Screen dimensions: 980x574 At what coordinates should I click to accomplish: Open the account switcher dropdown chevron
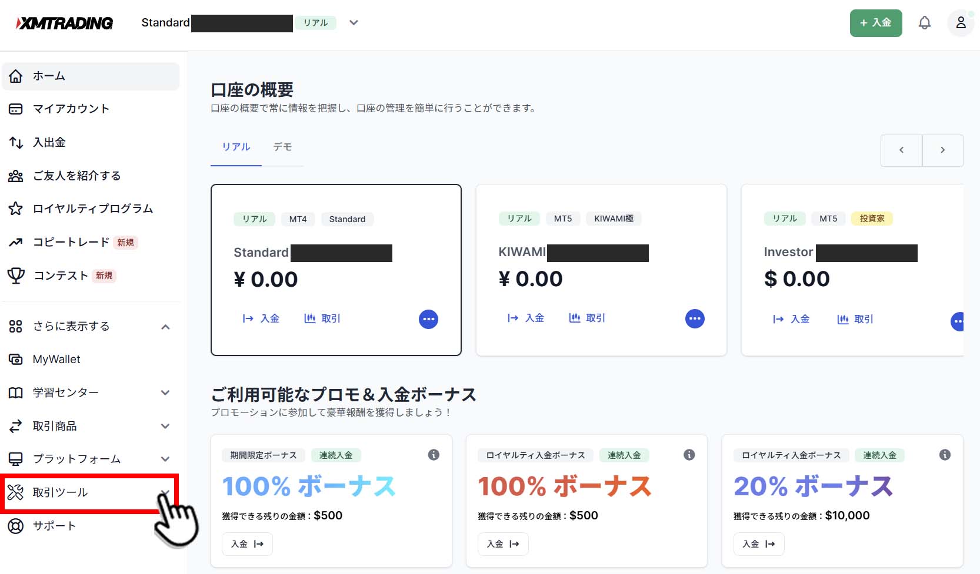pyautogui.click(x=354, y=23)
